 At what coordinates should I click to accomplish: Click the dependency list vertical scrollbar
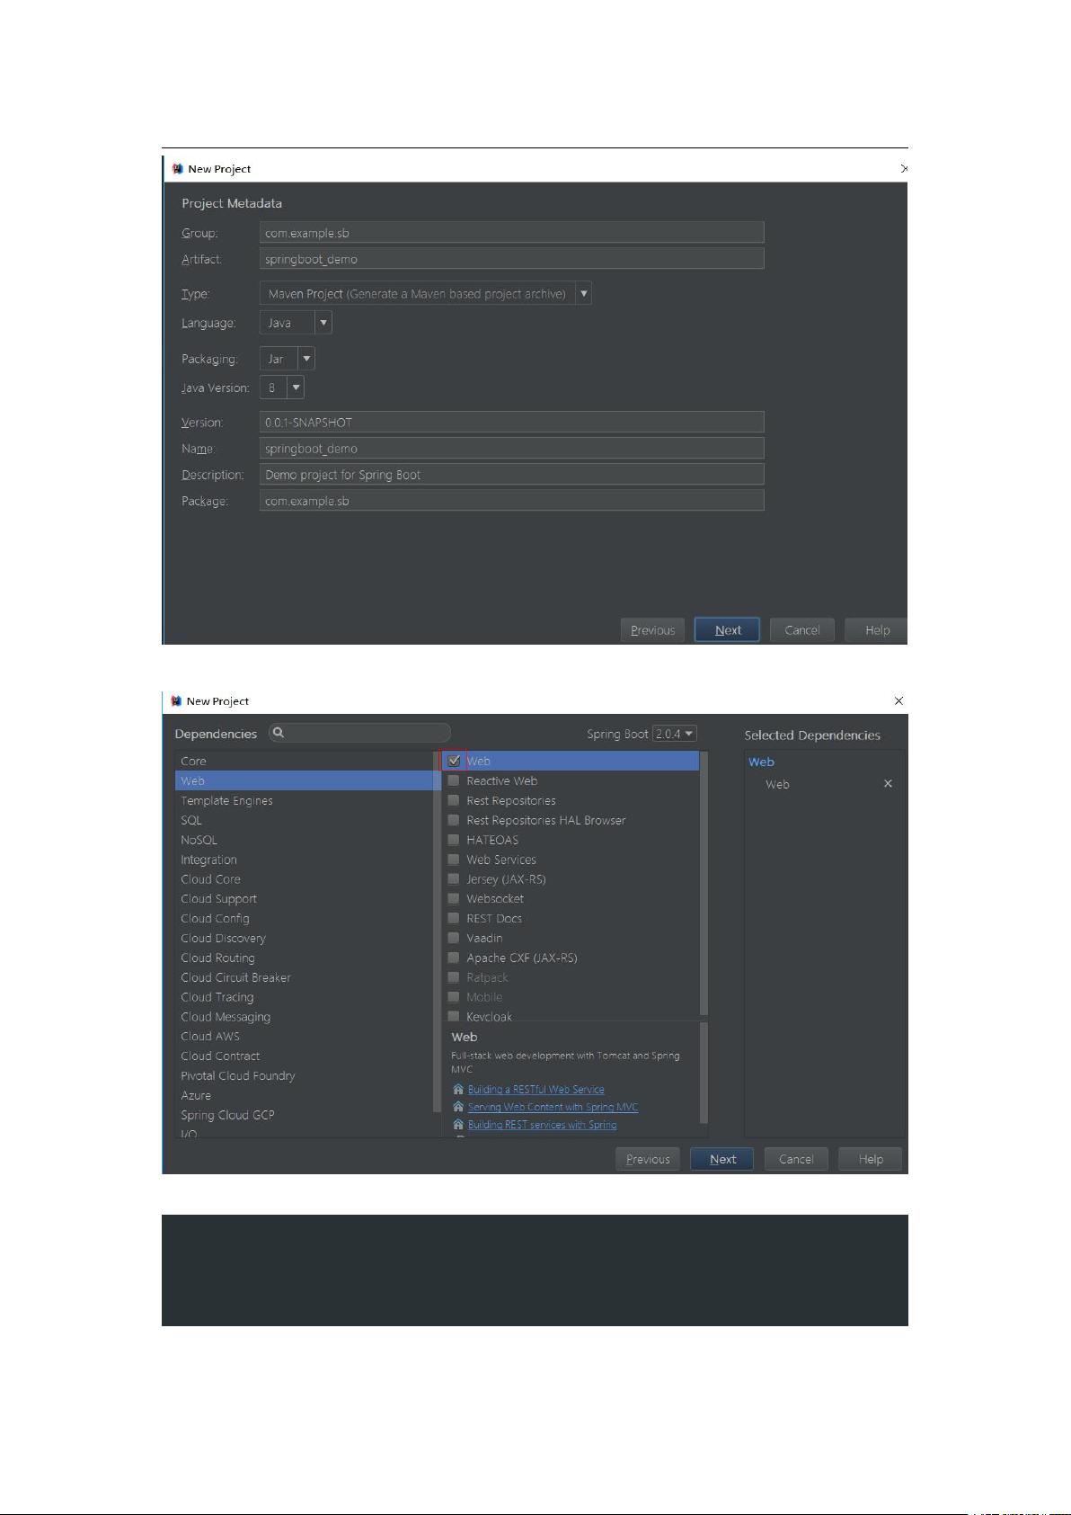click(x=704, y=883)
